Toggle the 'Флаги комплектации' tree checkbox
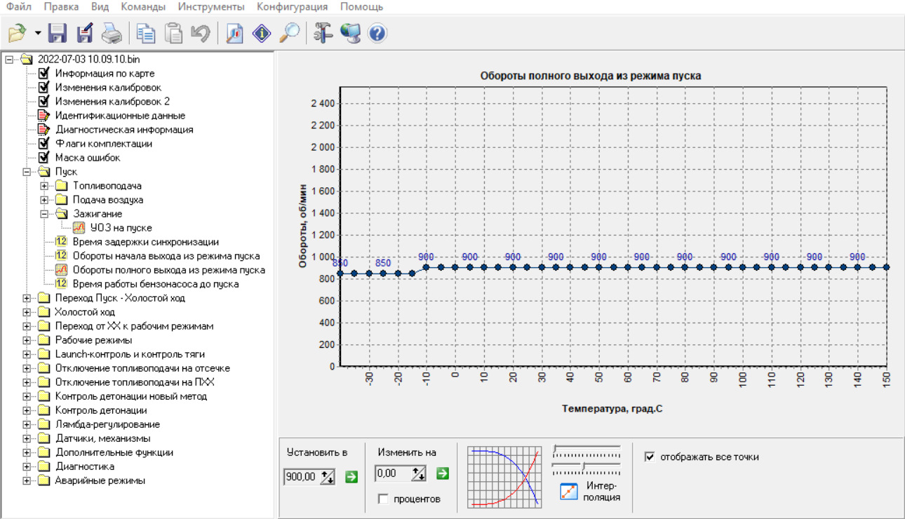Screen dimensions: 905x519 click(43, 144)
